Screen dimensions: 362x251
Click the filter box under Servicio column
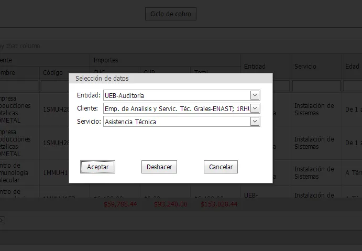316,85
